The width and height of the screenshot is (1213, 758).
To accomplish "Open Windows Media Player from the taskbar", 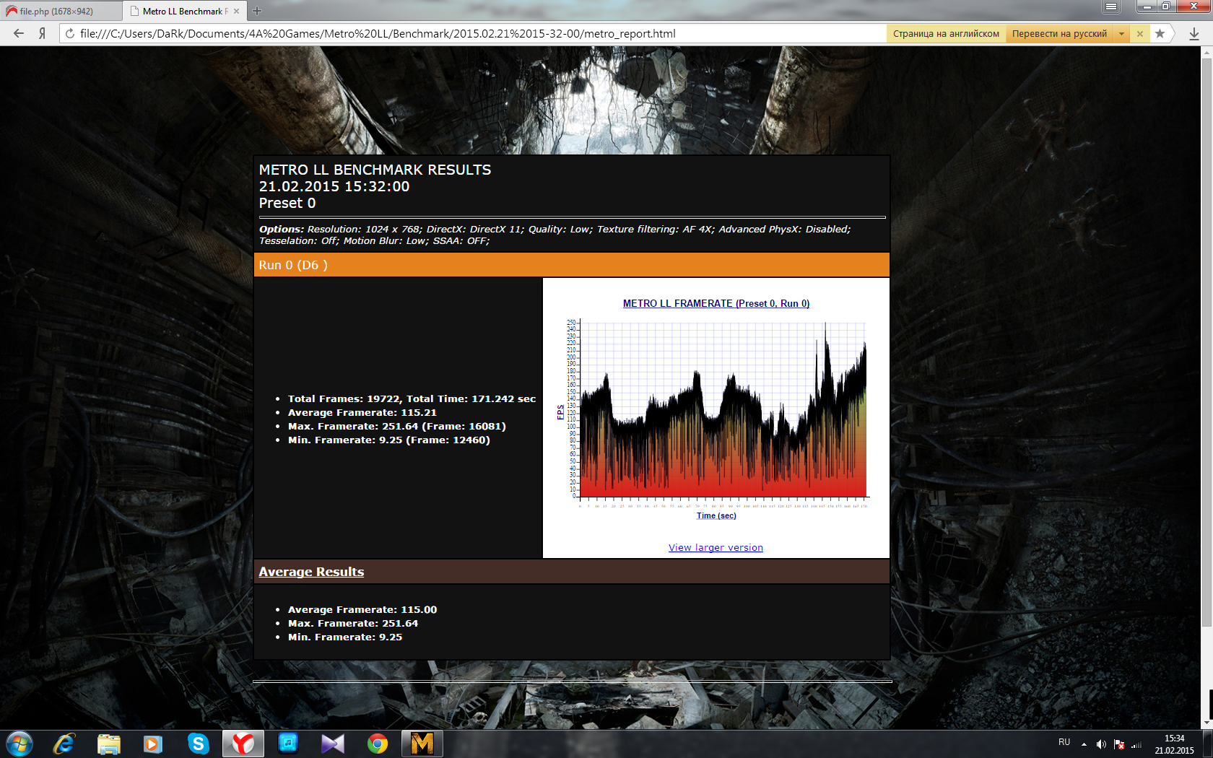I will tap(153, 744).
